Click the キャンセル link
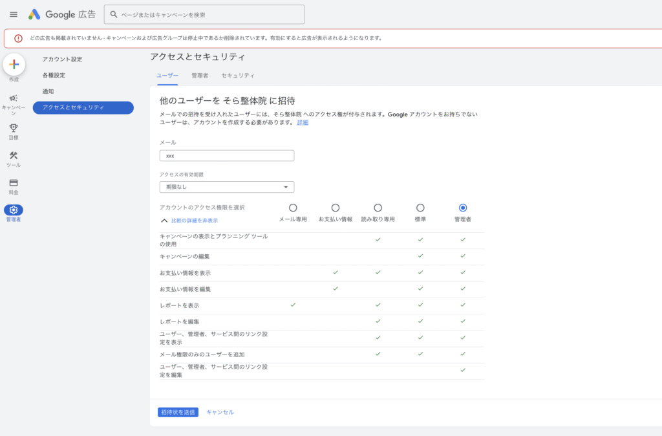662x436 pixels. tap(220, 412)
